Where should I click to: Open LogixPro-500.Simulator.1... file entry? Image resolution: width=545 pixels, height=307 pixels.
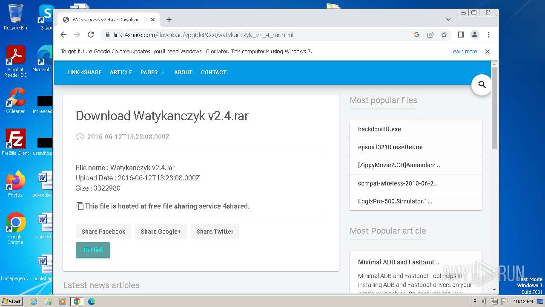[416, 201]
